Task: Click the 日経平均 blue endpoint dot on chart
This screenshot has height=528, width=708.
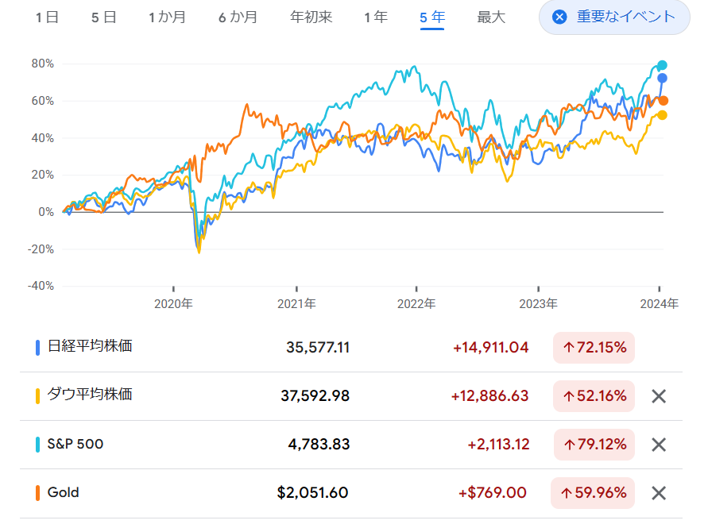Action: coord(663,79)
